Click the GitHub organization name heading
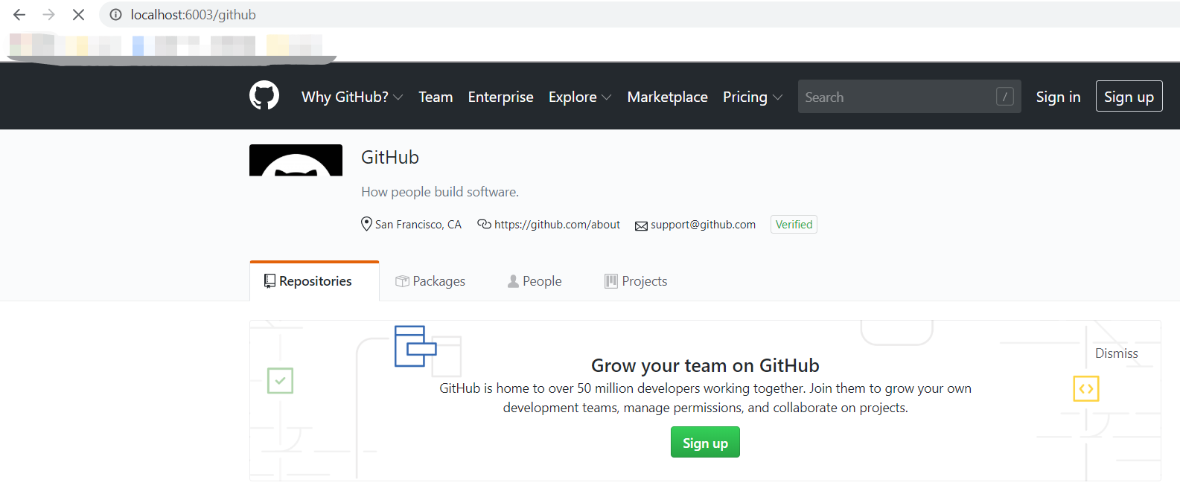The width and height of the screenshot is (1180, 494). [390, 157]
